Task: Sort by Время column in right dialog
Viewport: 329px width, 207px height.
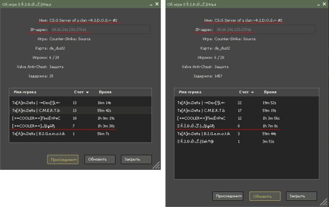Action: (270, 92)
